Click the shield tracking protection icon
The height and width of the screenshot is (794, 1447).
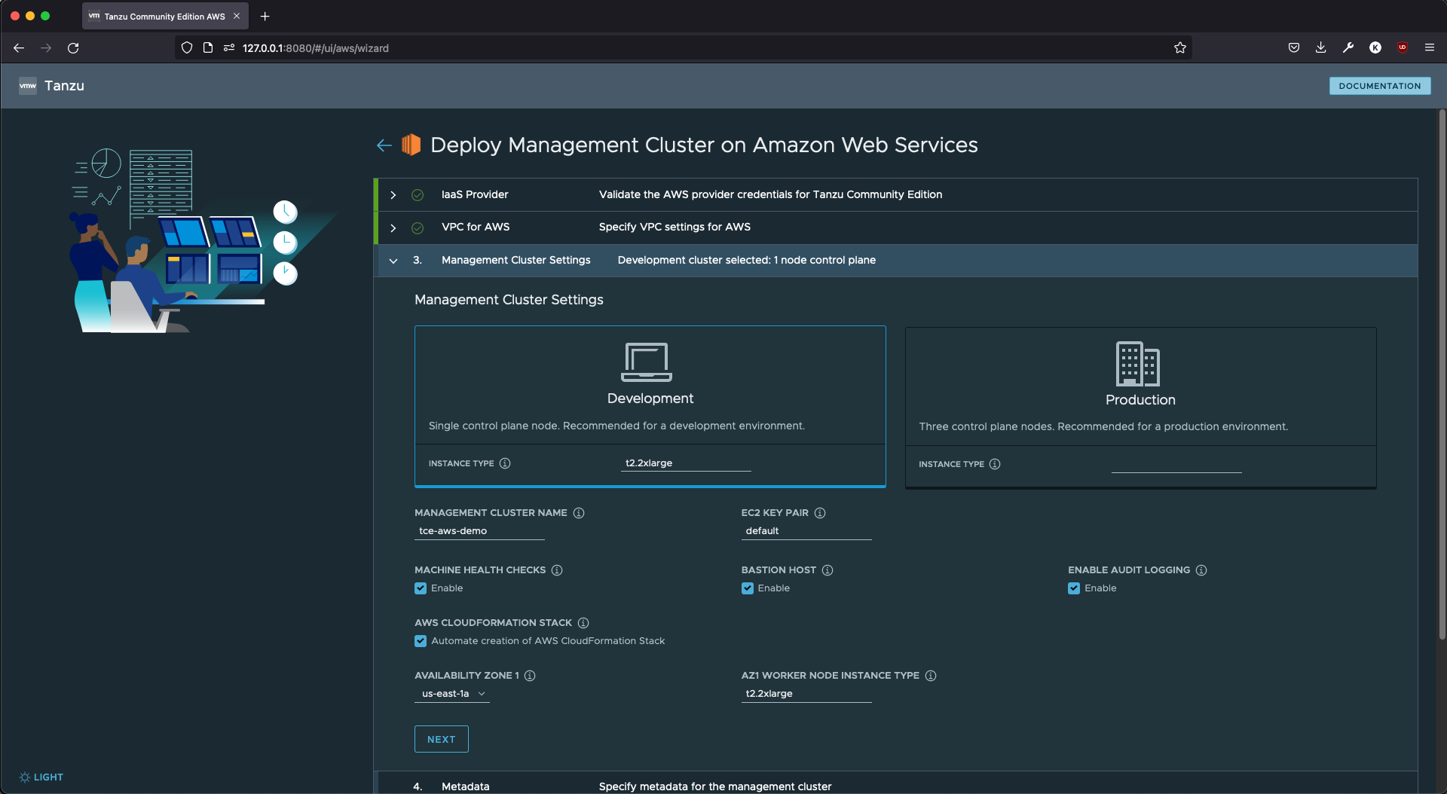click(187, 48)
